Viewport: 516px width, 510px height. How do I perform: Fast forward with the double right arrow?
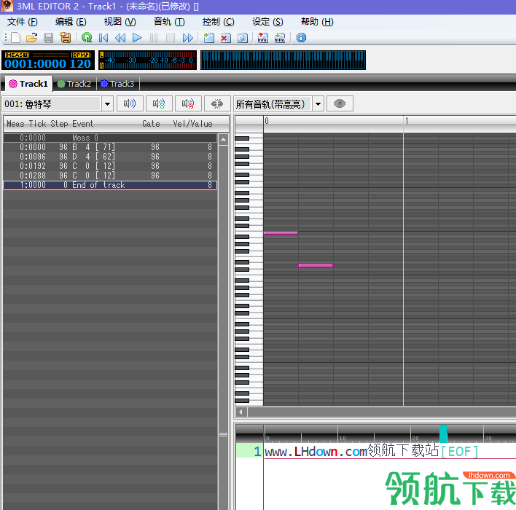188,38
